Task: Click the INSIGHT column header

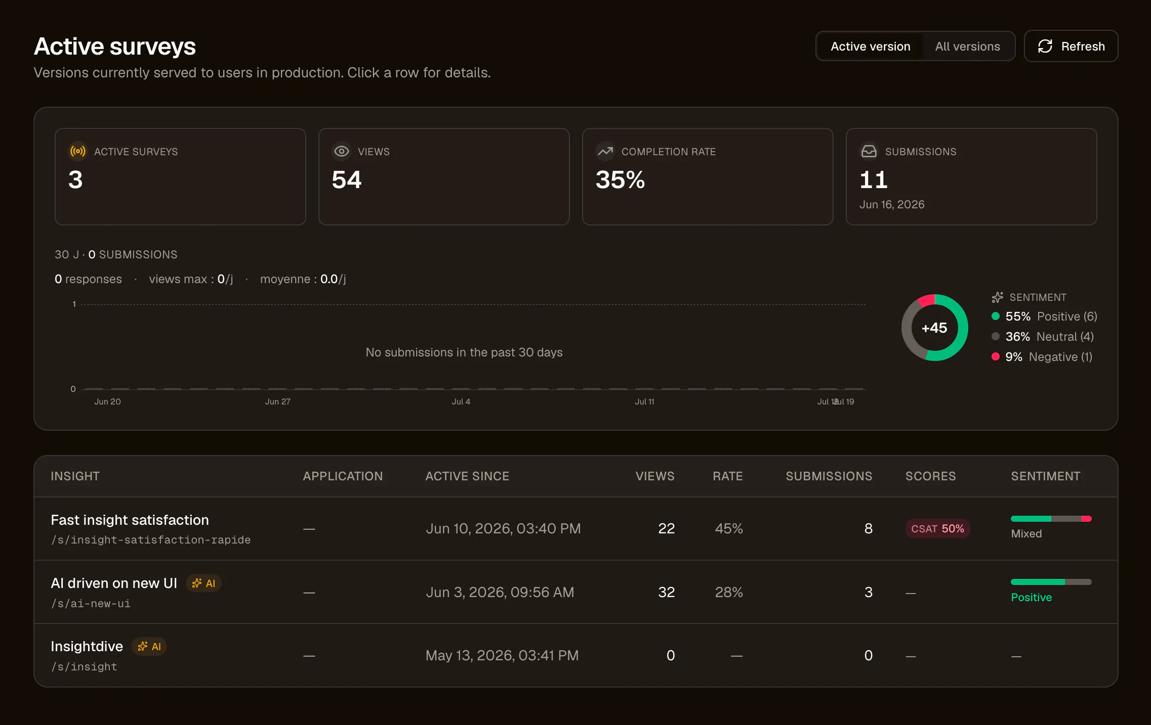Action: [75, 476]
